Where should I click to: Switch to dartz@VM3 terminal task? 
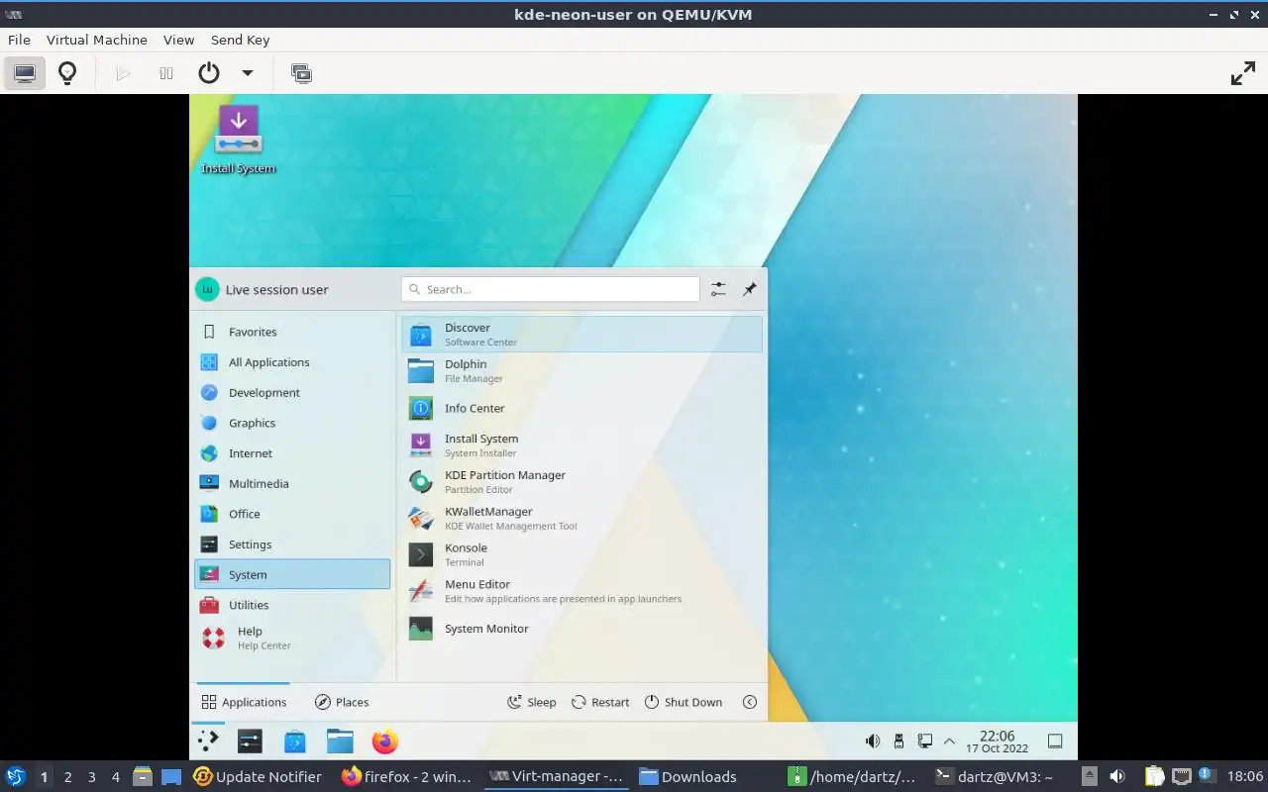995,777
